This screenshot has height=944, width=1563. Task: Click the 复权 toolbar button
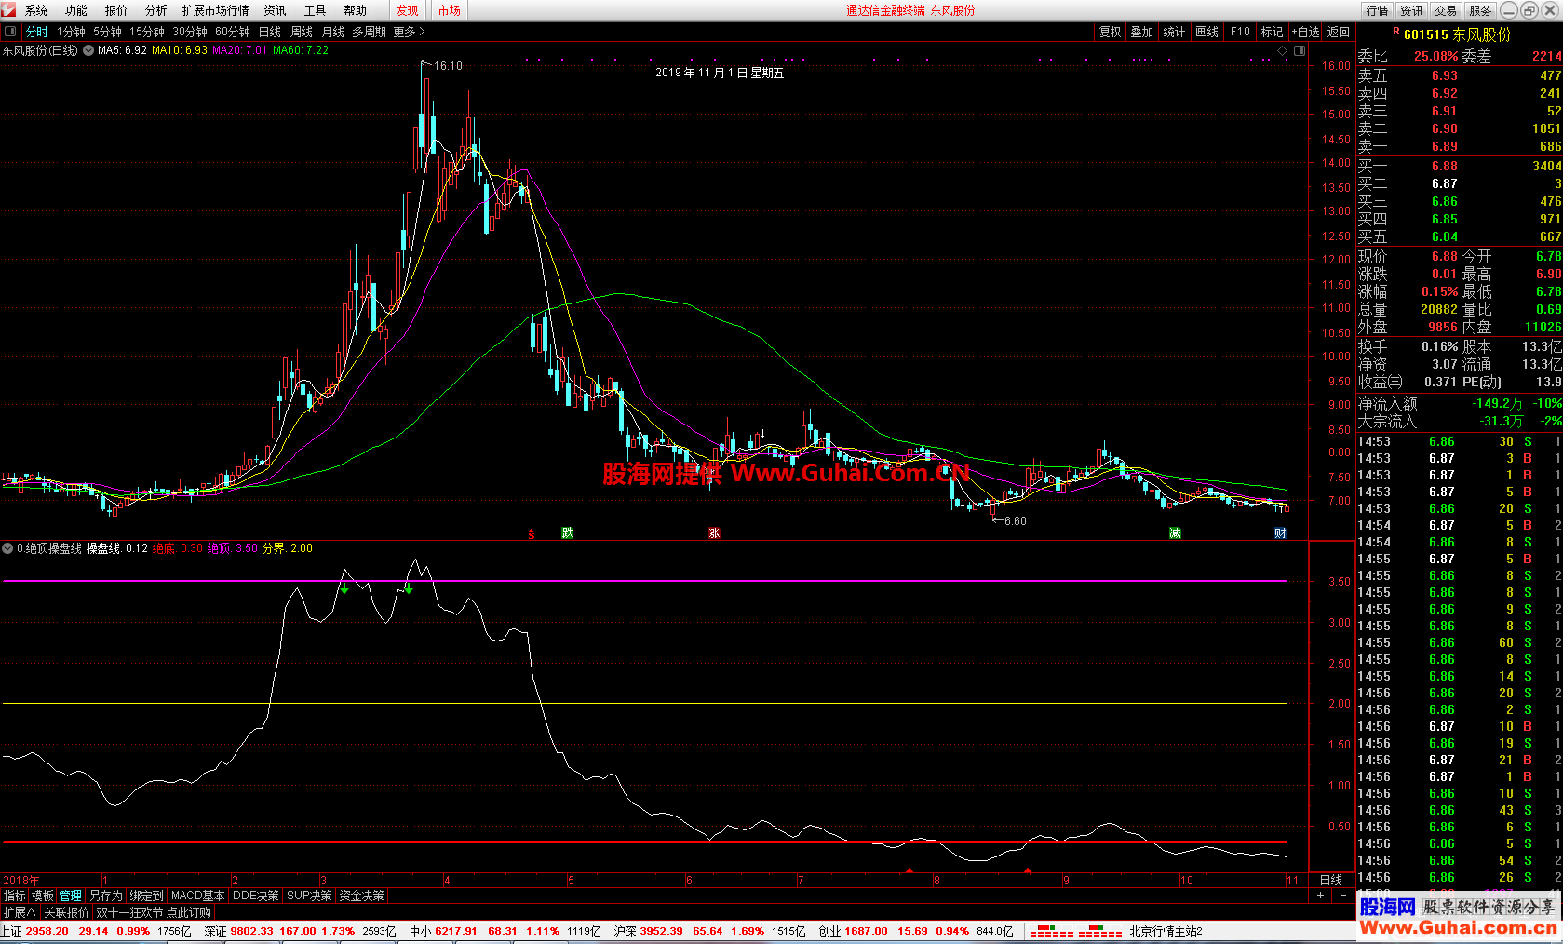[1111, 32]
